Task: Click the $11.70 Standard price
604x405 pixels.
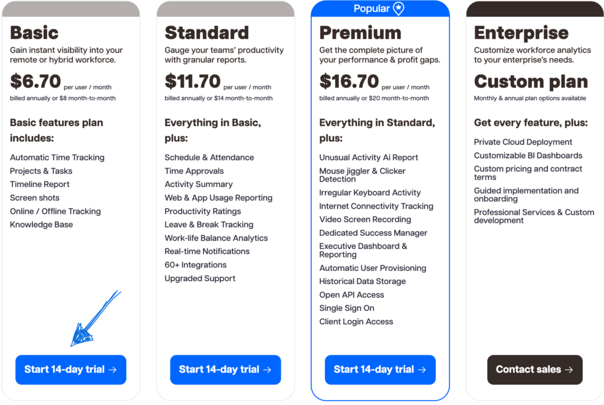Action: click(192, 81)
